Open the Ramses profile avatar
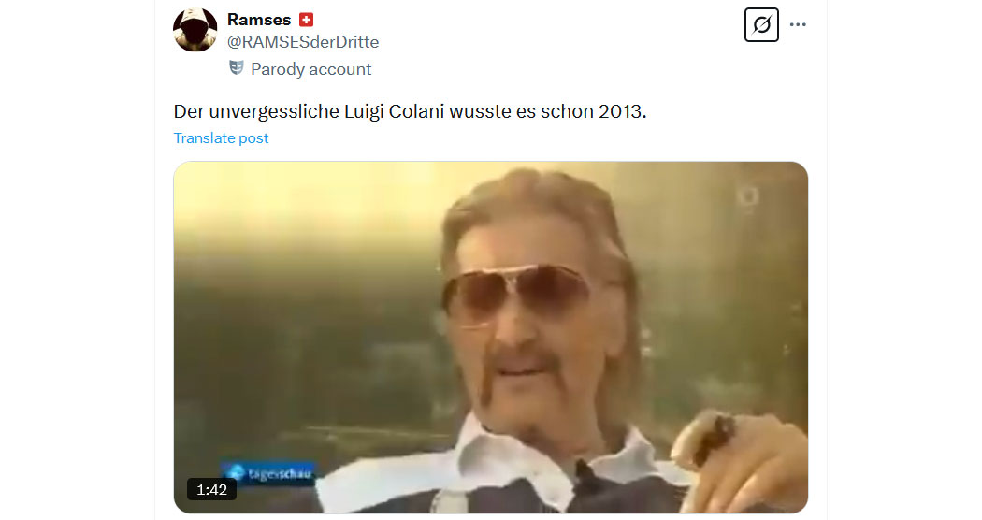This screenshot has height=520, width=982. 195,29
